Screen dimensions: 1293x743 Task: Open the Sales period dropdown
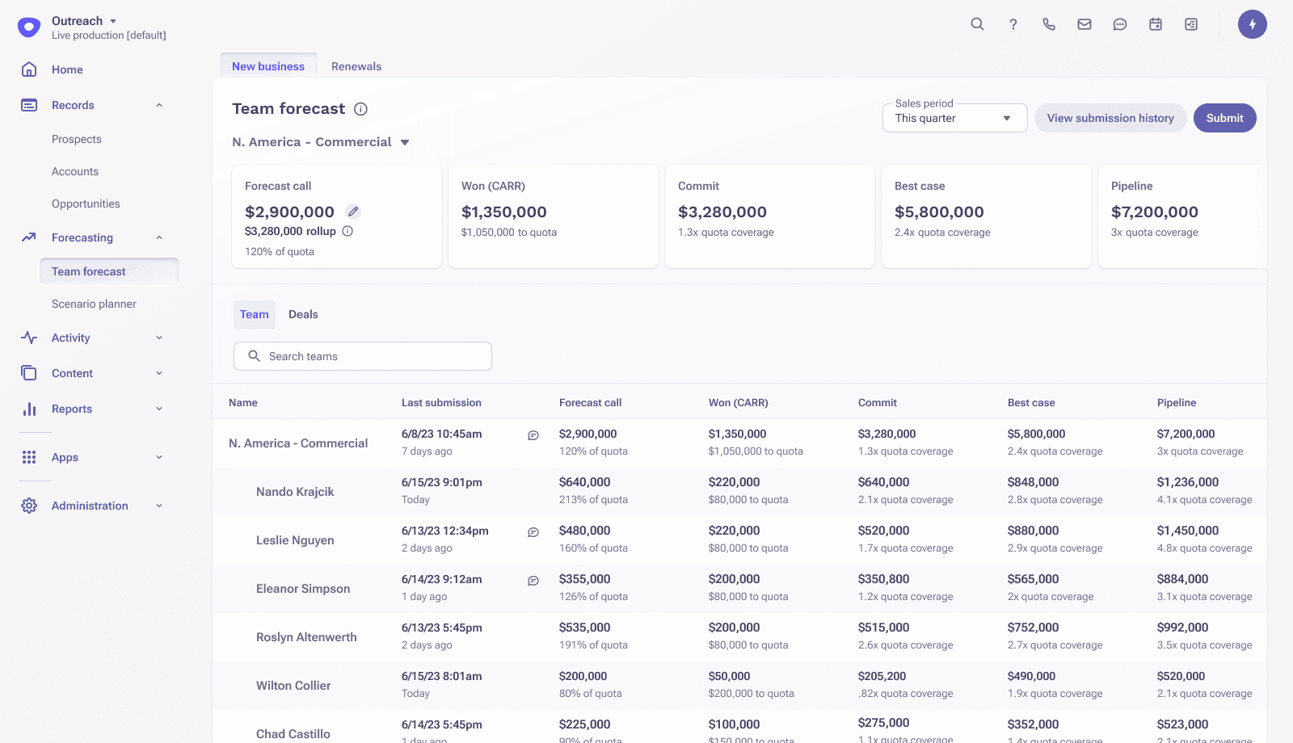tap(954, 118)
